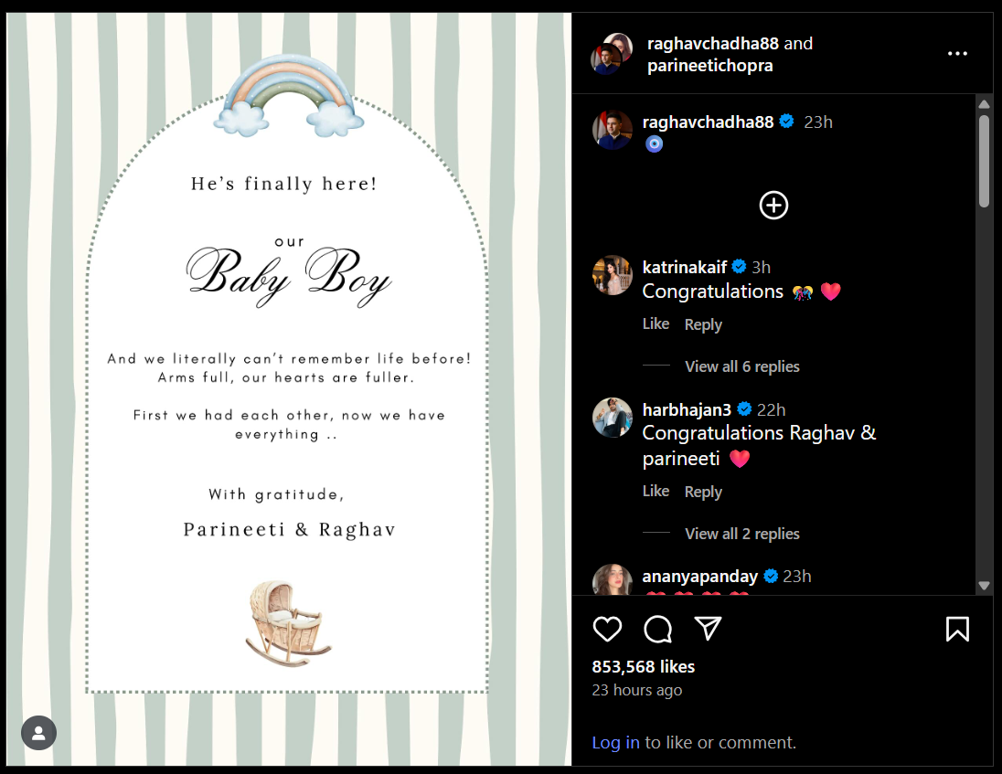Expand View all 2 replies
This screenshot has height=774, width=1002.
click(x=742, y=534)
